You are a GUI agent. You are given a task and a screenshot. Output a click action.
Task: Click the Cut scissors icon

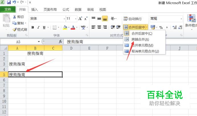14,17
